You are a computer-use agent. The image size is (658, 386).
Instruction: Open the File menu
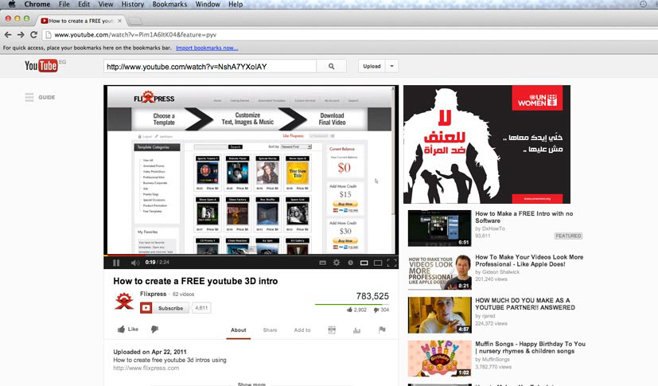tap(64, 4)
